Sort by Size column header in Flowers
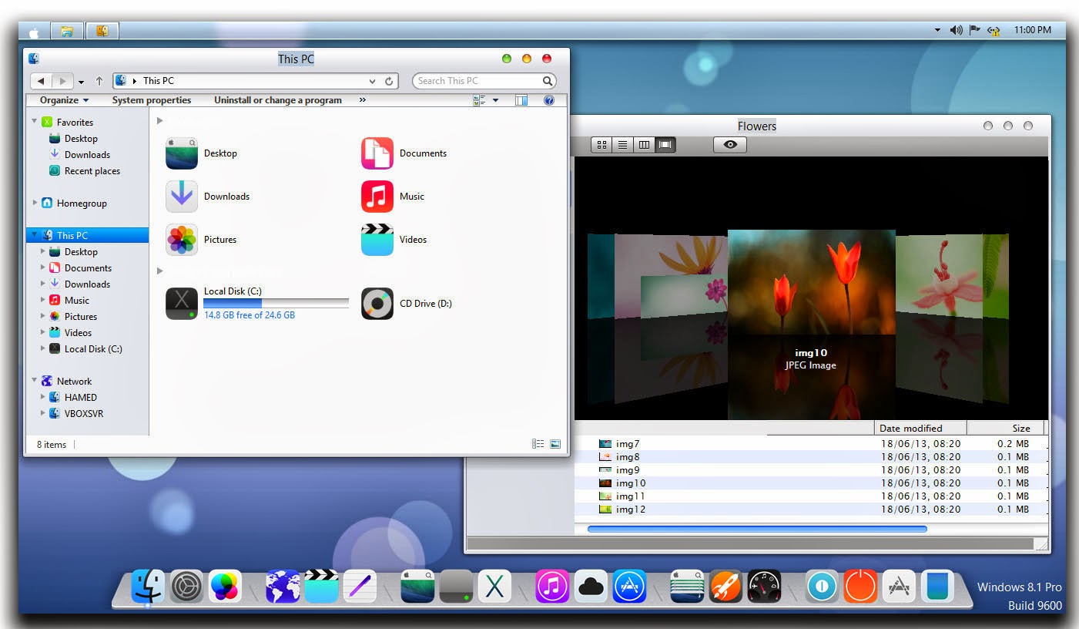 [x=1006, y=428]
